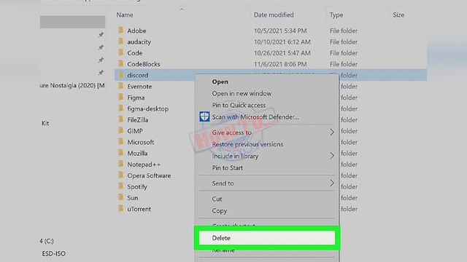Click the 10/5/2021 5:34 PM date cell
The image size is (467, 262).
pyautogui.click(x=280, y=31)
